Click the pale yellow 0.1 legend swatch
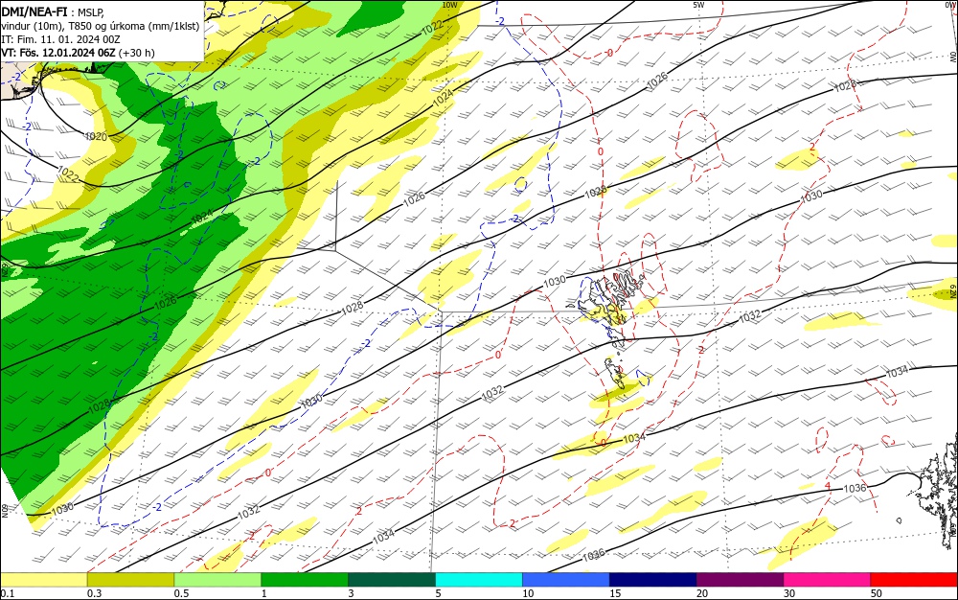 [43, 580]
